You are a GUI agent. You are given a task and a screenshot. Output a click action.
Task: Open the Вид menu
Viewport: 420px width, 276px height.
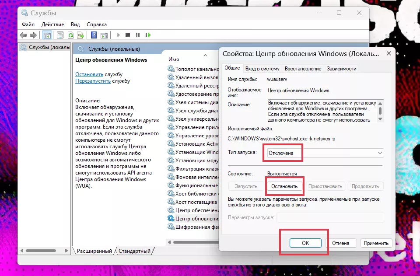pos(75,24)
